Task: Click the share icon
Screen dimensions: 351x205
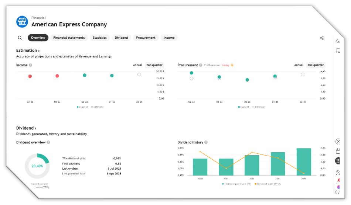Action: point(322,38)
